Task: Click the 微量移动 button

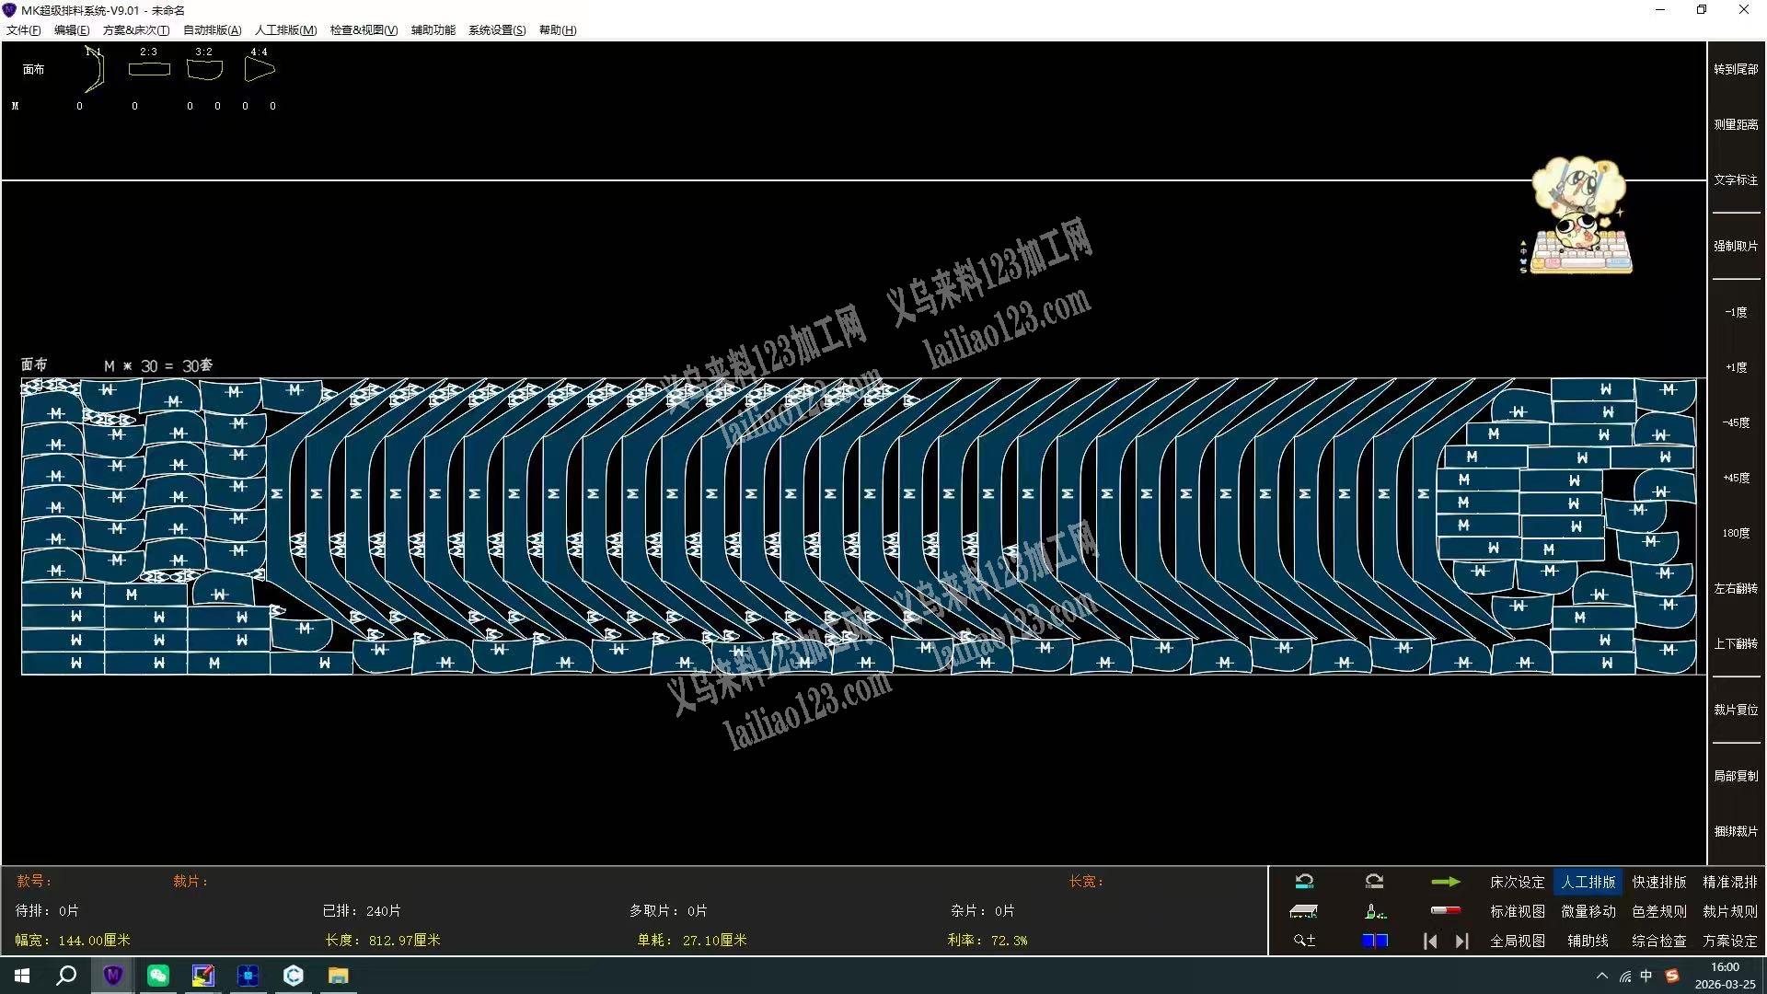Action: (x=1588, y=911)
